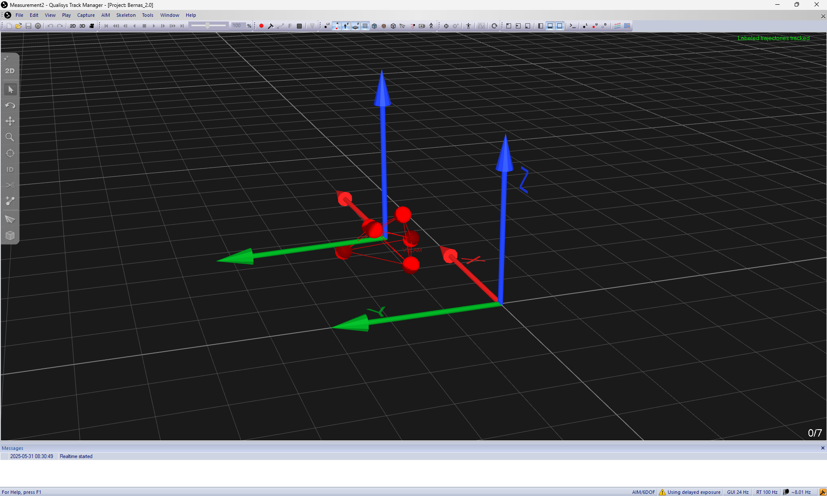Viewport: 827px width, 496px height.
Task: Switch to 2D in the side toolbar
Action: coord(10,71)
